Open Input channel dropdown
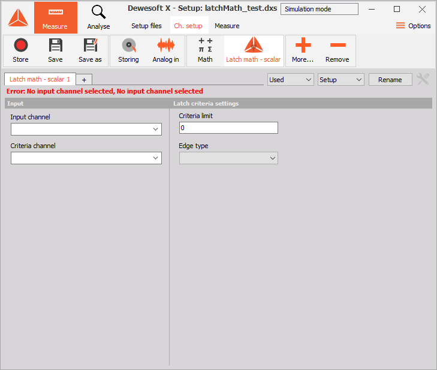 click(x=86, y=130)
